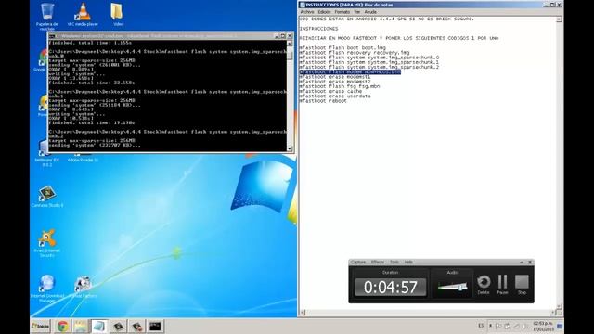Open the Action Center flag tray icon

(x=498, y=326)
